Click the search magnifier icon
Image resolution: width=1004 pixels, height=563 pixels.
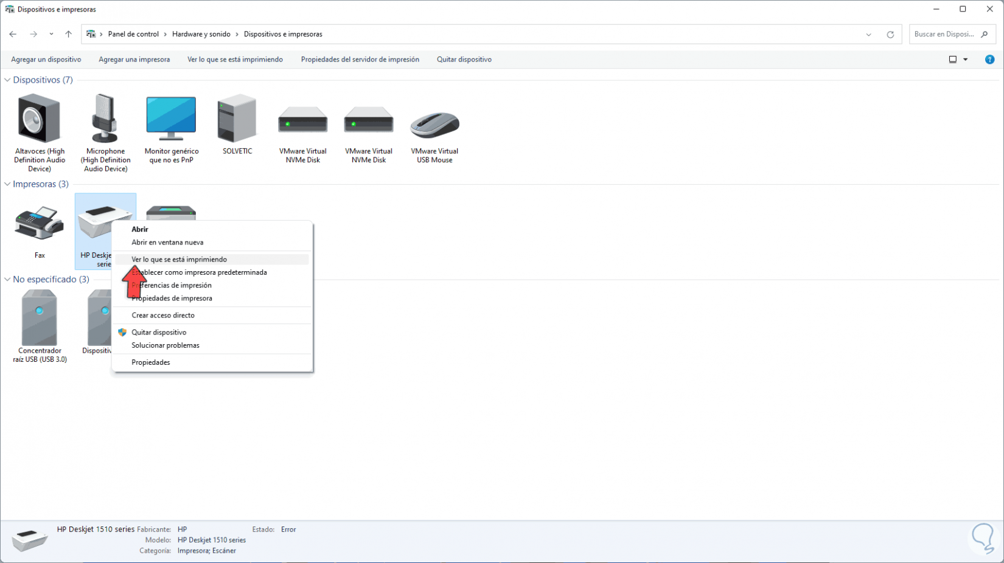point(985,35)
